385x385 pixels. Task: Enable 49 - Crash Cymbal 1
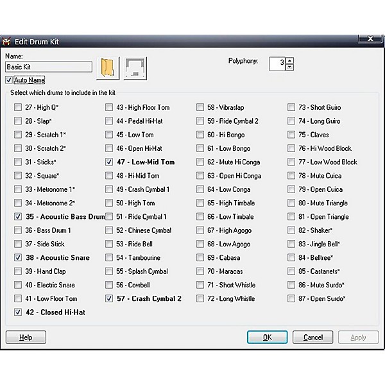coord(109,189)
